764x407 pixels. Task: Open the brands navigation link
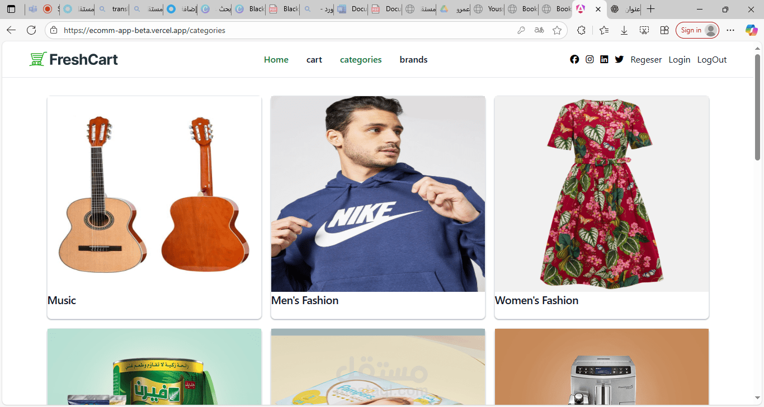[413, 59]
